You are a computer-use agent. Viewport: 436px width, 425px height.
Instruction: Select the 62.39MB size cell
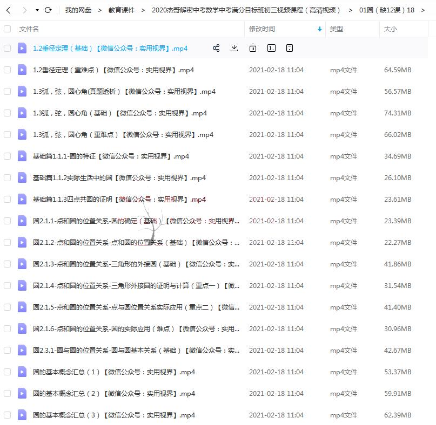(398, 415)
